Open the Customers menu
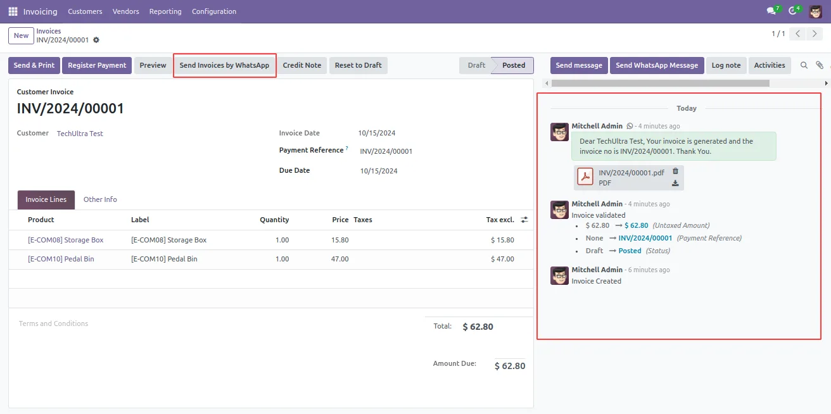 click(x=85, y=11)
